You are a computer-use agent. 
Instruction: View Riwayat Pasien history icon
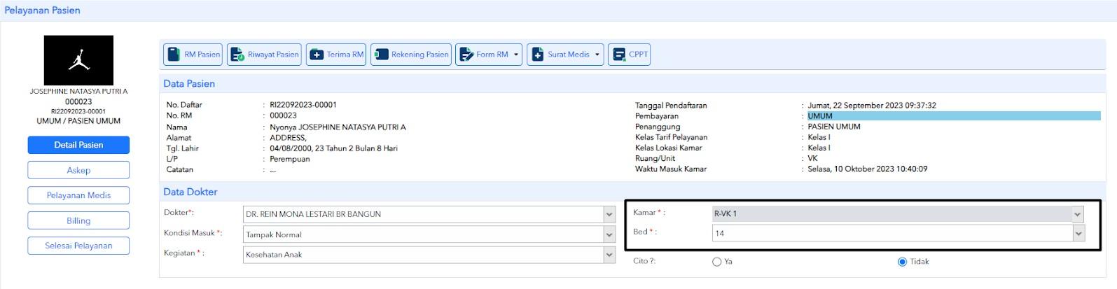point(238,55)
